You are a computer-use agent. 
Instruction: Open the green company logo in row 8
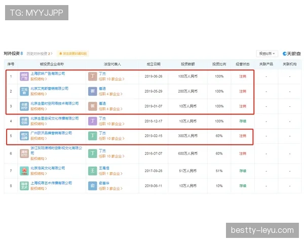[24, 186]
